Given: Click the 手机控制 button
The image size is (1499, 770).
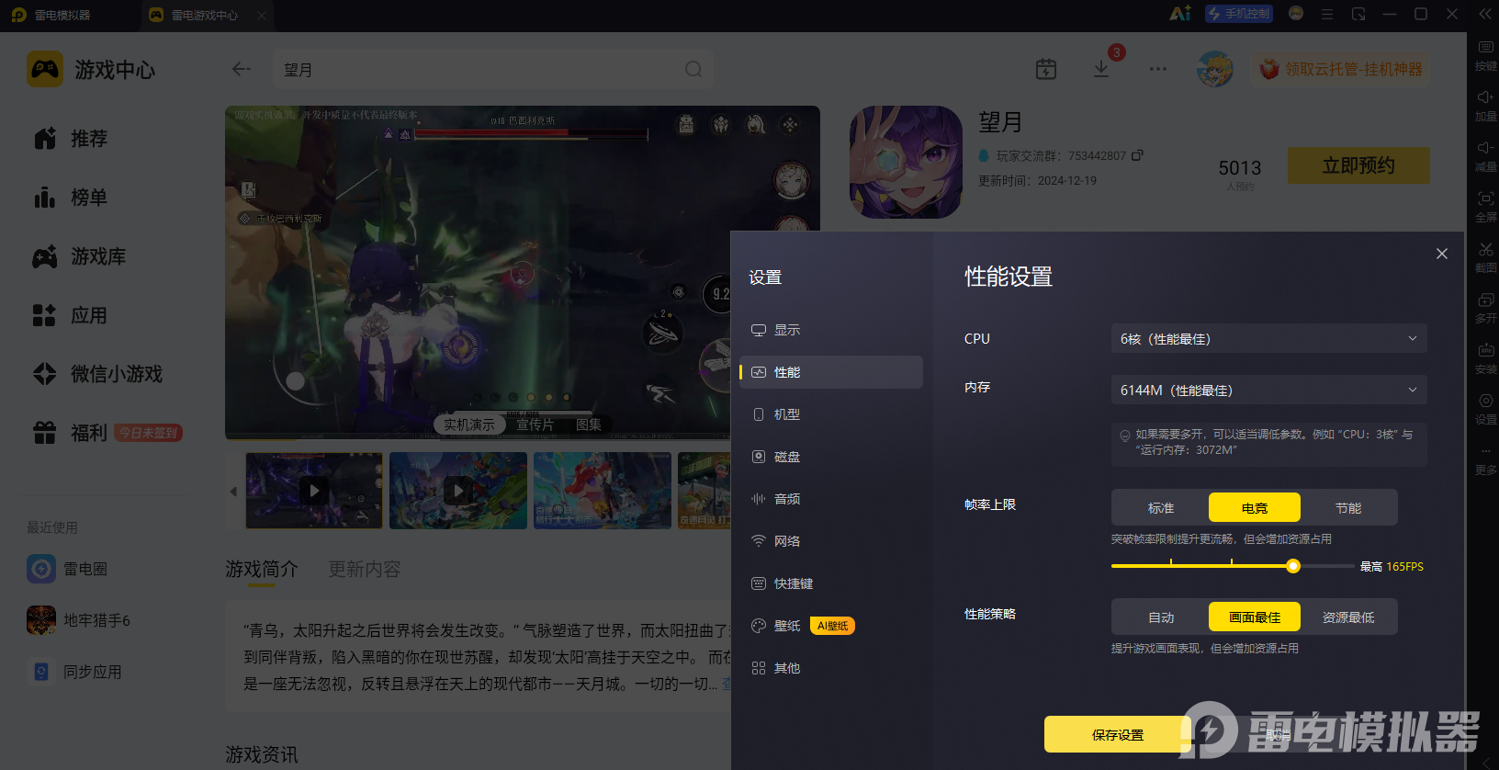Looking at the screenshot, I should pyautogui.click(x=1239, y=14).
